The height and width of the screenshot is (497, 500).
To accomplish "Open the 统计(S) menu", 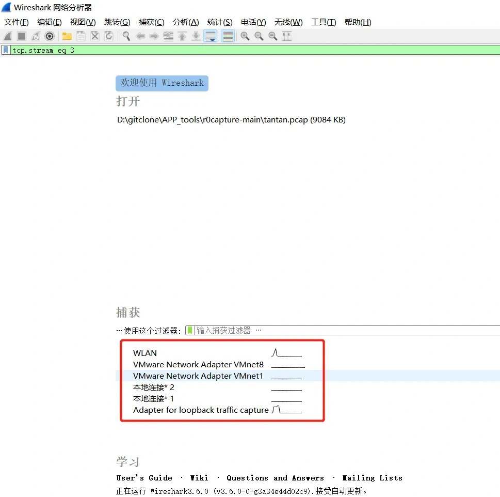I will tap(220, 22).
